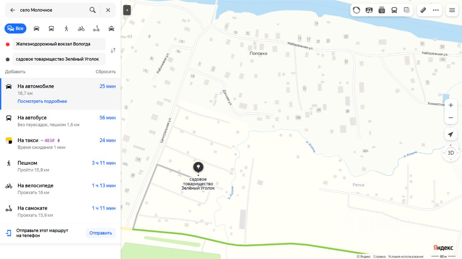Collapse the left side panel
This screenshot has width=462, height=259.
(x=127, y=10)
